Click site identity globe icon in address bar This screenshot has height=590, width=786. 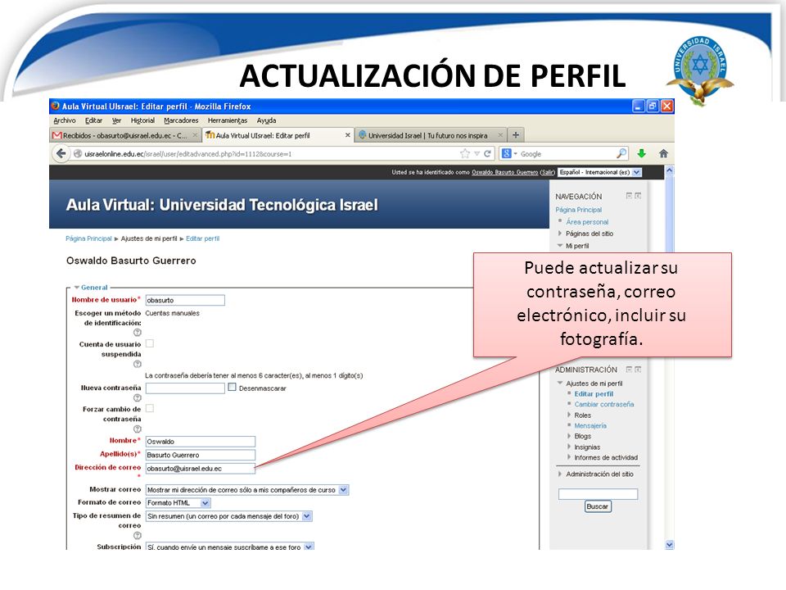78,153
